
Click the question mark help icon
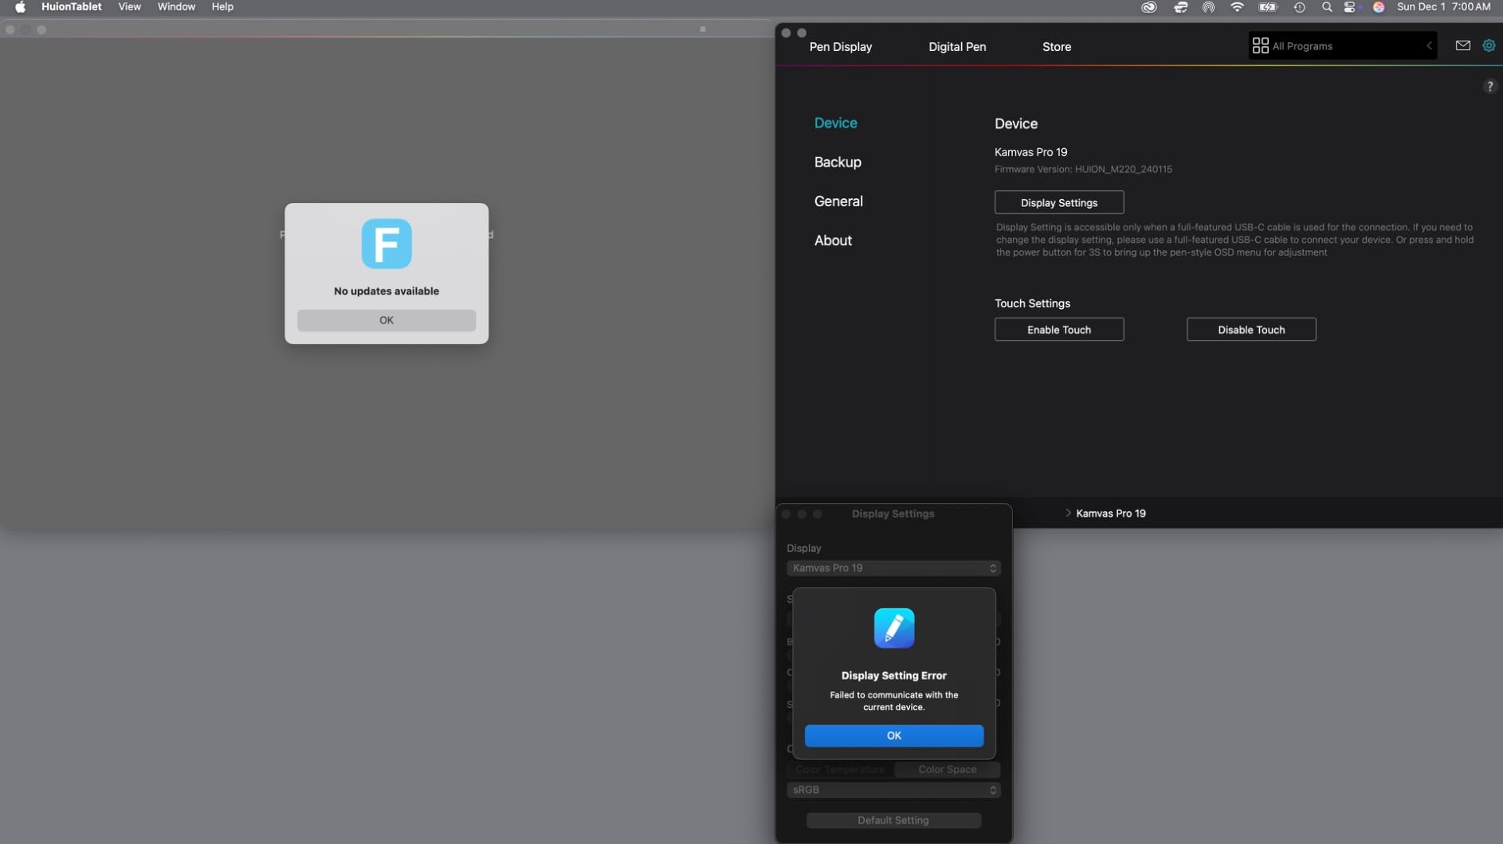pyautogui.click(x=1489, y=86)
